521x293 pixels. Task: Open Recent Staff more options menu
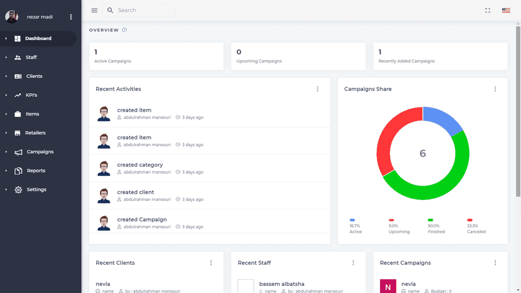(353, 263)
